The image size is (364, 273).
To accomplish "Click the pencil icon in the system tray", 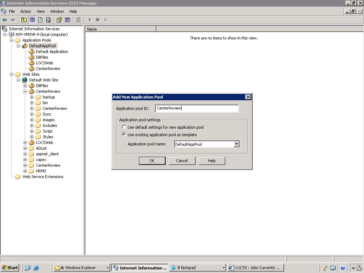I will 325,268.
